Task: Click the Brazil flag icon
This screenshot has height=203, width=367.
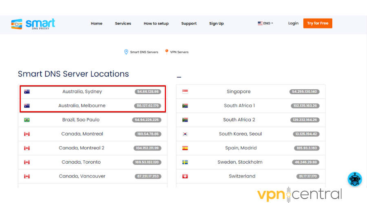Action: [x=27, y=120]
